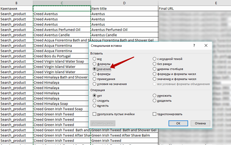This screenshot has height=145, width=231.
Task: Click cell "Creed Himalaya Soap"
Action: [61, 103]
